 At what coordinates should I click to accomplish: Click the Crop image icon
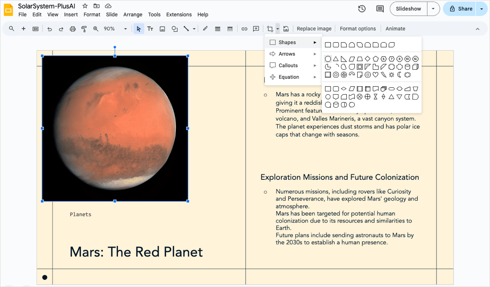pos(270,29)
